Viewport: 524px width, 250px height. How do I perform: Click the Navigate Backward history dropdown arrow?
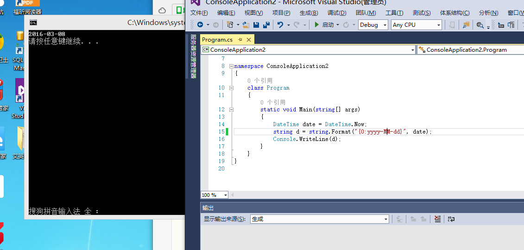pos(208,25)
